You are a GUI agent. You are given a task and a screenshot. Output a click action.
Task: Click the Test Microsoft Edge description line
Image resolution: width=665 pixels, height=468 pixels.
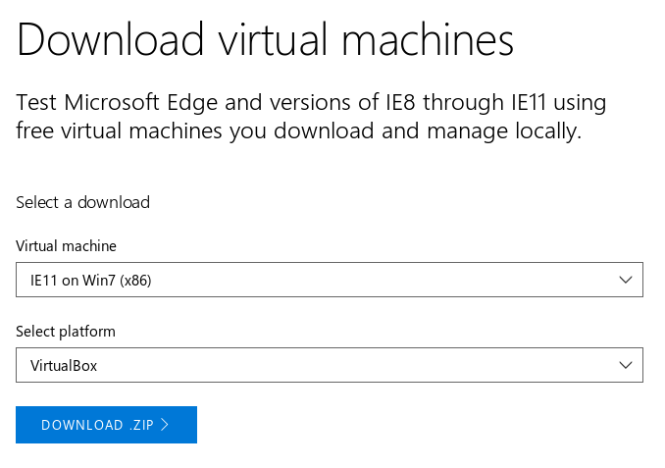coord(311,103)
